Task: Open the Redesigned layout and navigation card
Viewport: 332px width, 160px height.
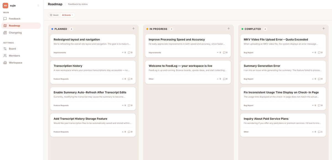Action: tap(93, 46)
